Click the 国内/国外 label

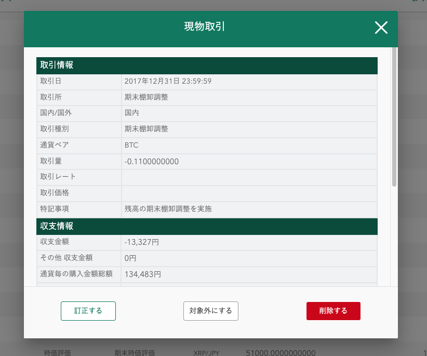(56, 113)
